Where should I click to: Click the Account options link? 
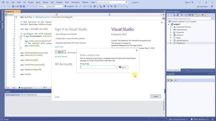point(61,56)
